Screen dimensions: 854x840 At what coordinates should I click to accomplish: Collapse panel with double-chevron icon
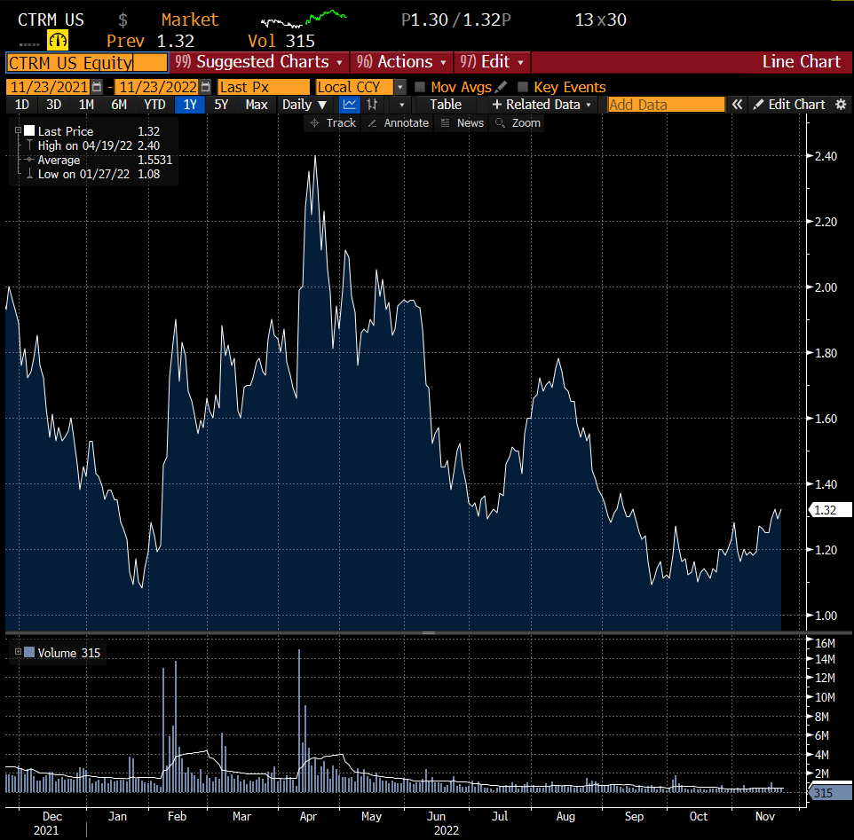737,105
